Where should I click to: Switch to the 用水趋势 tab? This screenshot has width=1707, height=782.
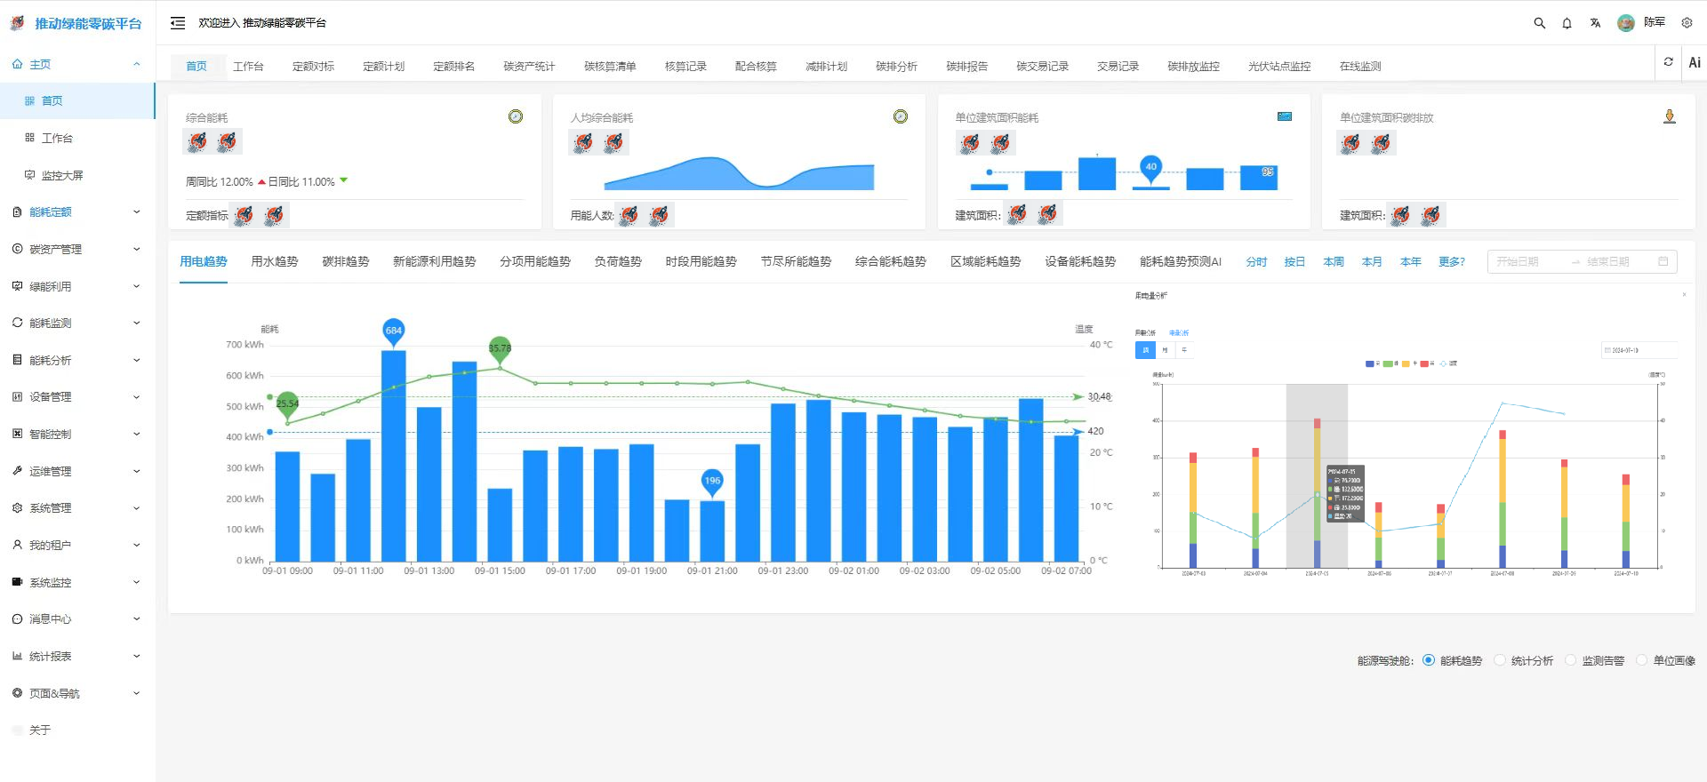(274, 261)
